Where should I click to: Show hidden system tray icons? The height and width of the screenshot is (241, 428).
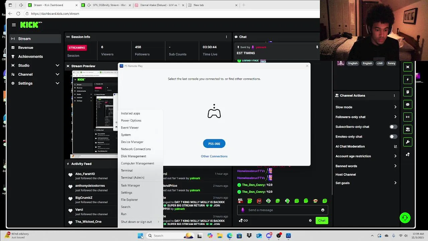click(x=372, y=236)
